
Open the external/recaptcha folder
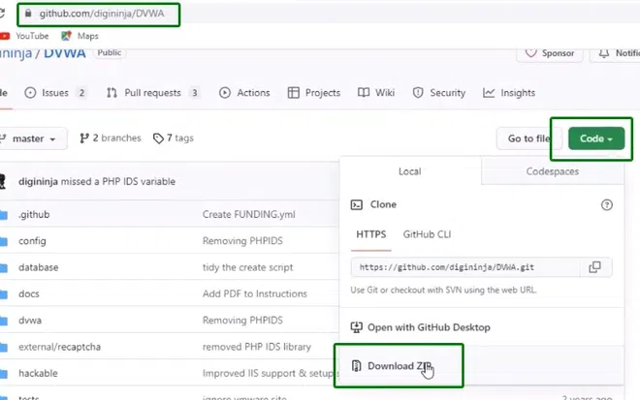pos(59,347)
